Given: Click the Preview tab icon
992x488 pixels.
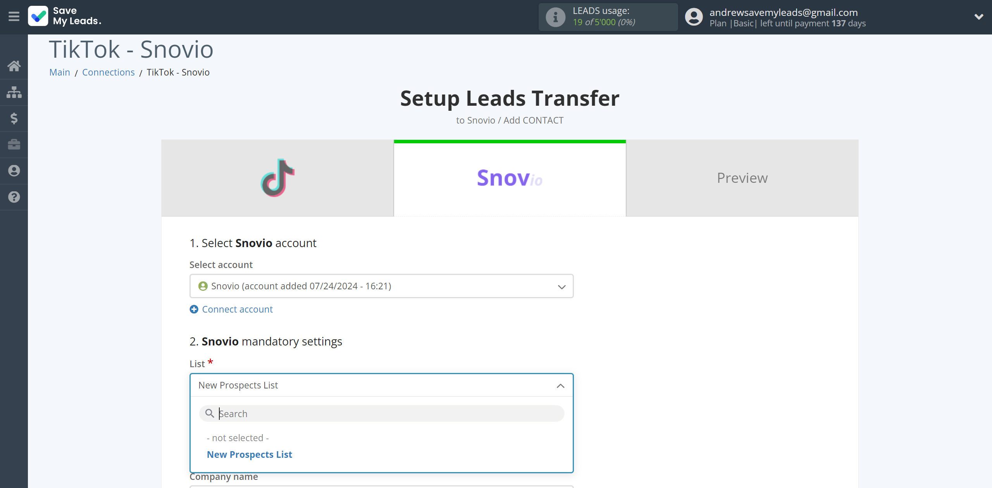Looking at the screenshot, I should coord(741,178).
